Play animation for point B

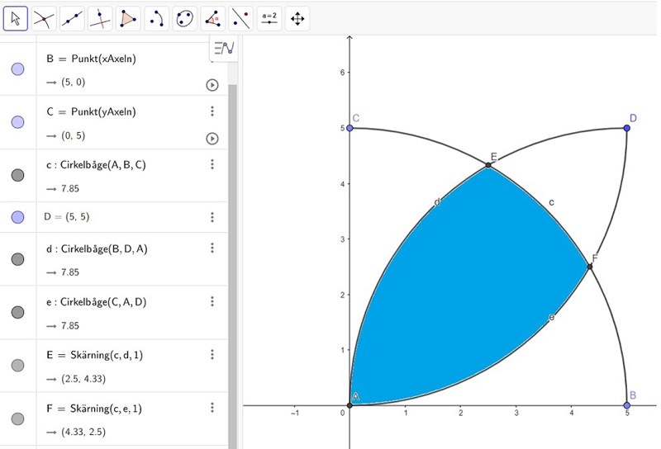click(212, 85)
